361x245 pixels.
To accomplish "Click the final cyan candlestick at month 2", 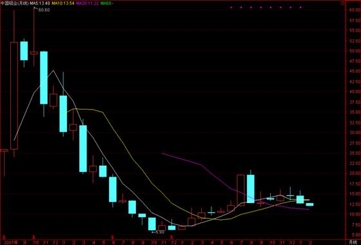I will coord(309,204).
